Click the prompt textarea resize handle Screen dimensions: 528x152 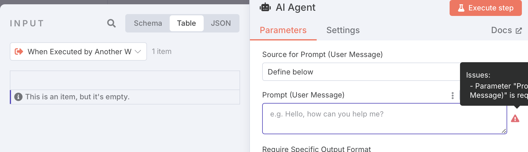click(504, 131)
